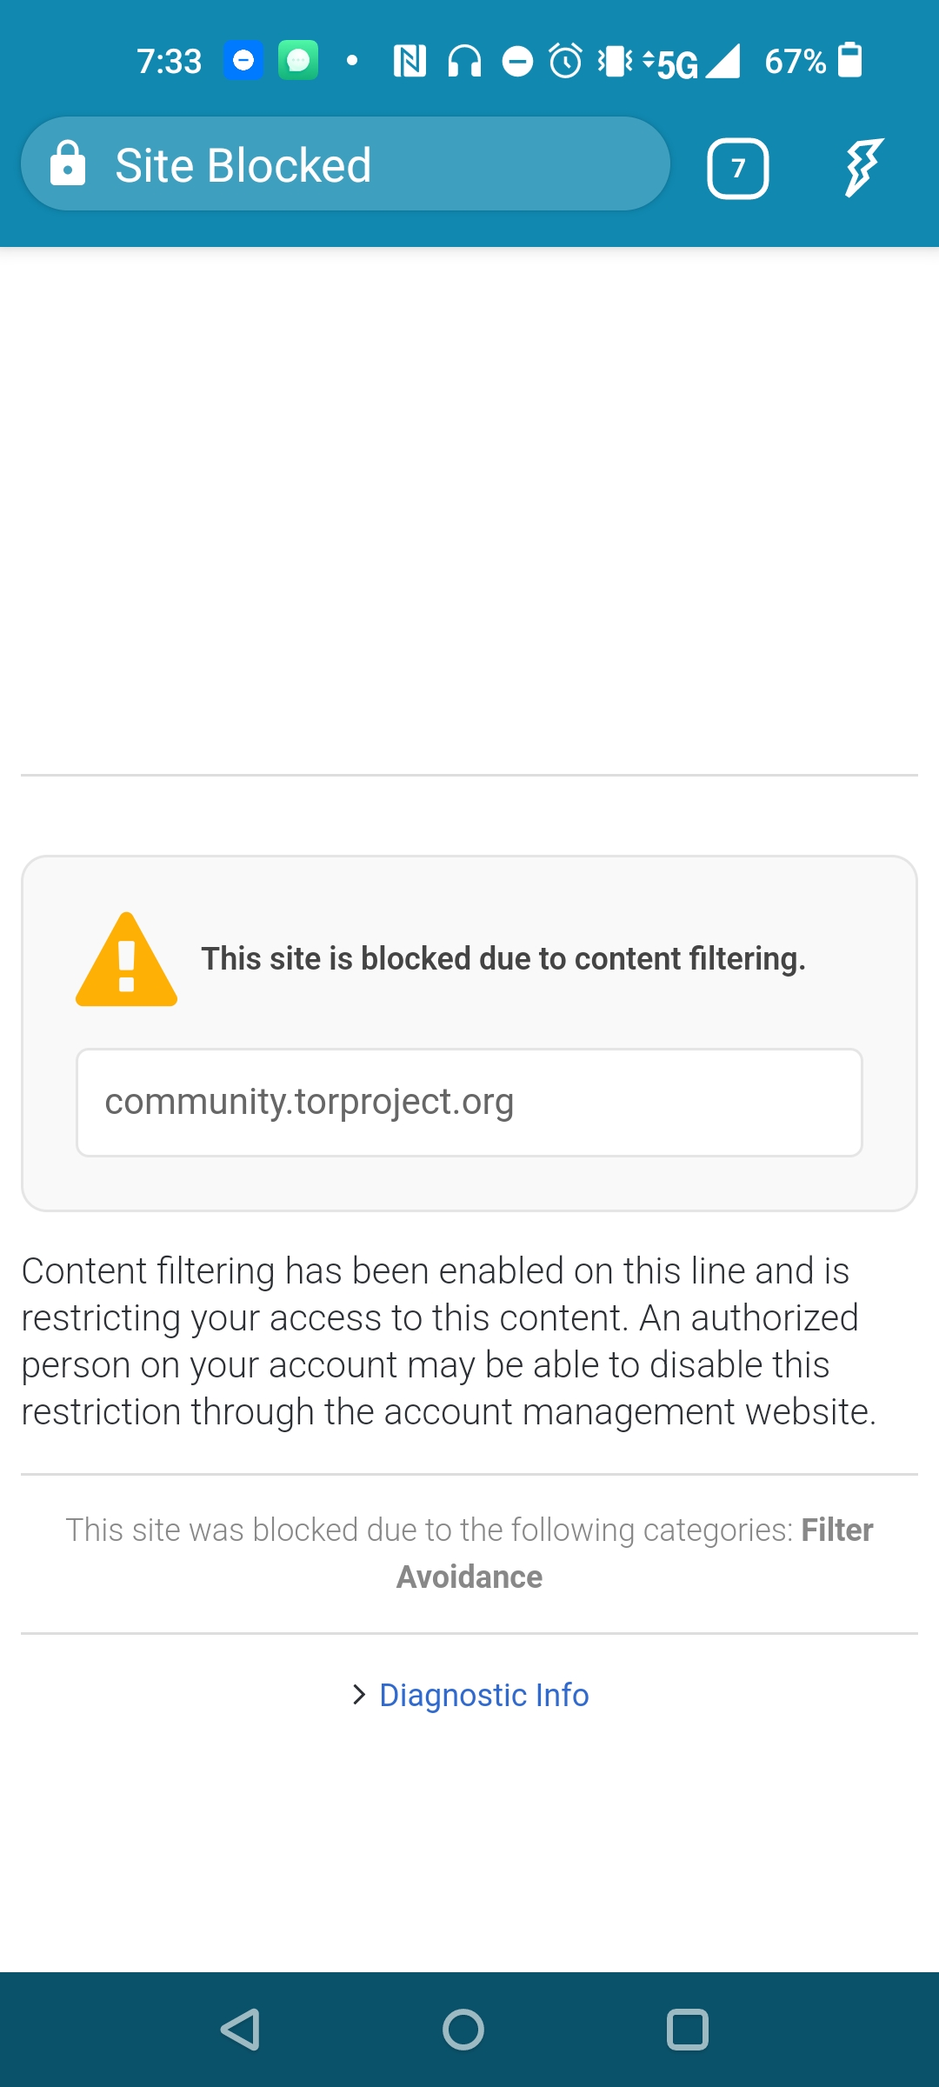This screenshot has width=939, height=2087.
Task: Tap the NFC status bar icon
Action: [x=410, y=62]
